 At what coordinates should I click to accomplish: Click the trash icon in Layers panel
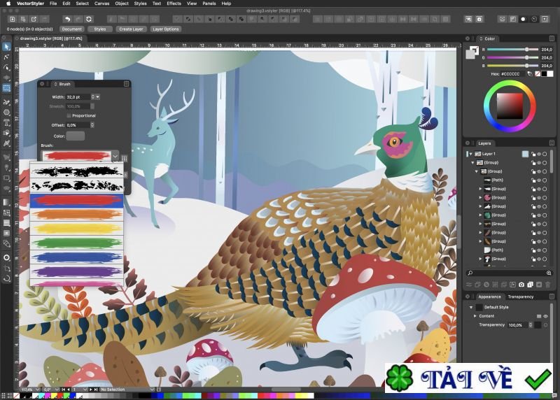[547, 285]
